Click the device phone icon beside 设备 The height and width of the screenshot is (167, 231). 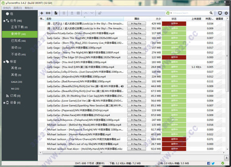(7, 102)
